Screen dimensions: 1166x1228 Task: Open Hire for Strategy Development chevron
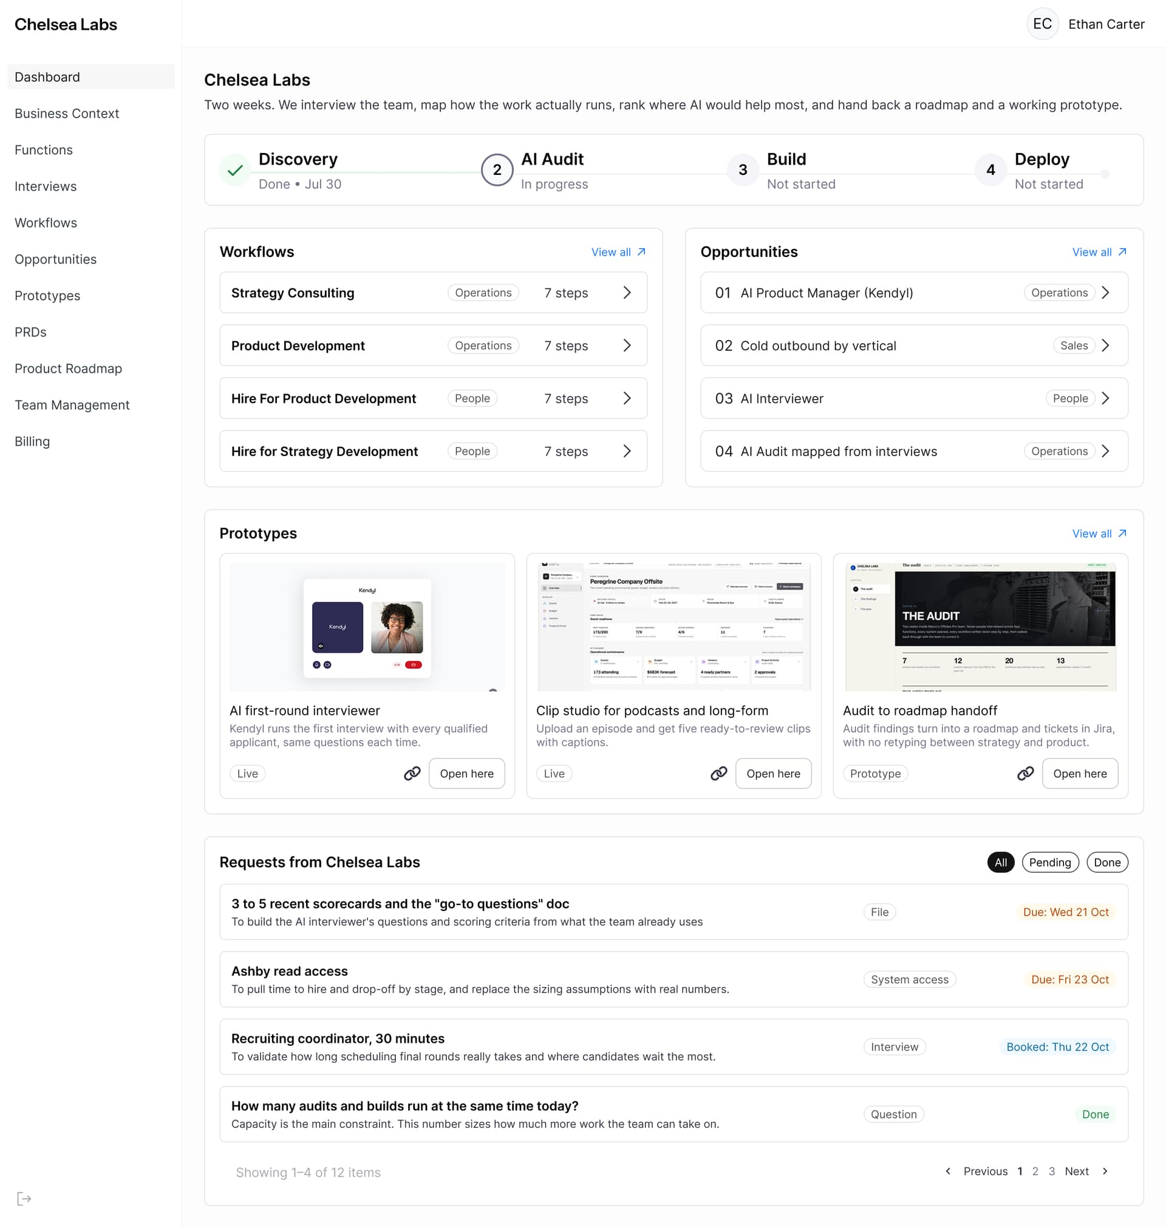pos(627,451)
